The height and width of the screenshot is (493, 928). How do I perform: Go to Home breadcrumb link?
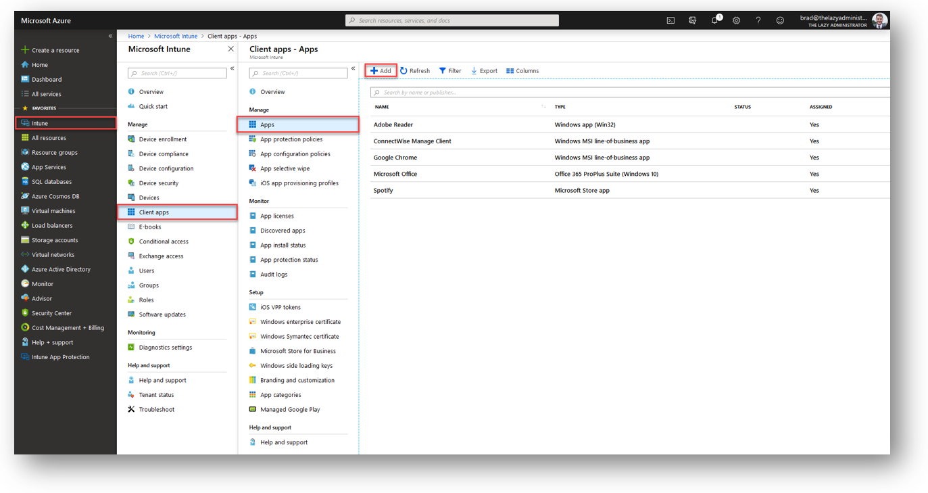click(136, 36)
